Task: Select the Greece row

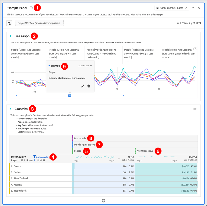Action: pyautogui.click(x=41, y=166)
